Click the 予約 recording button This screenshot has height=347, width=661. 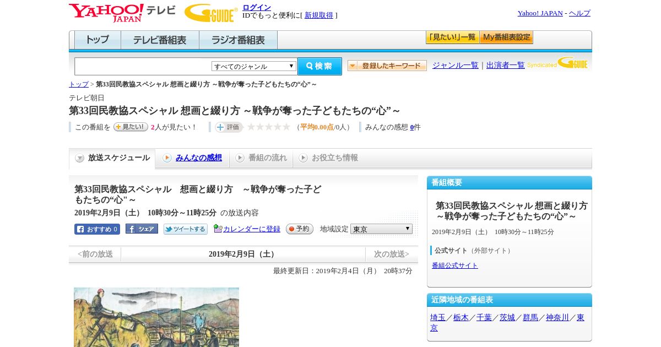(300, 229)
